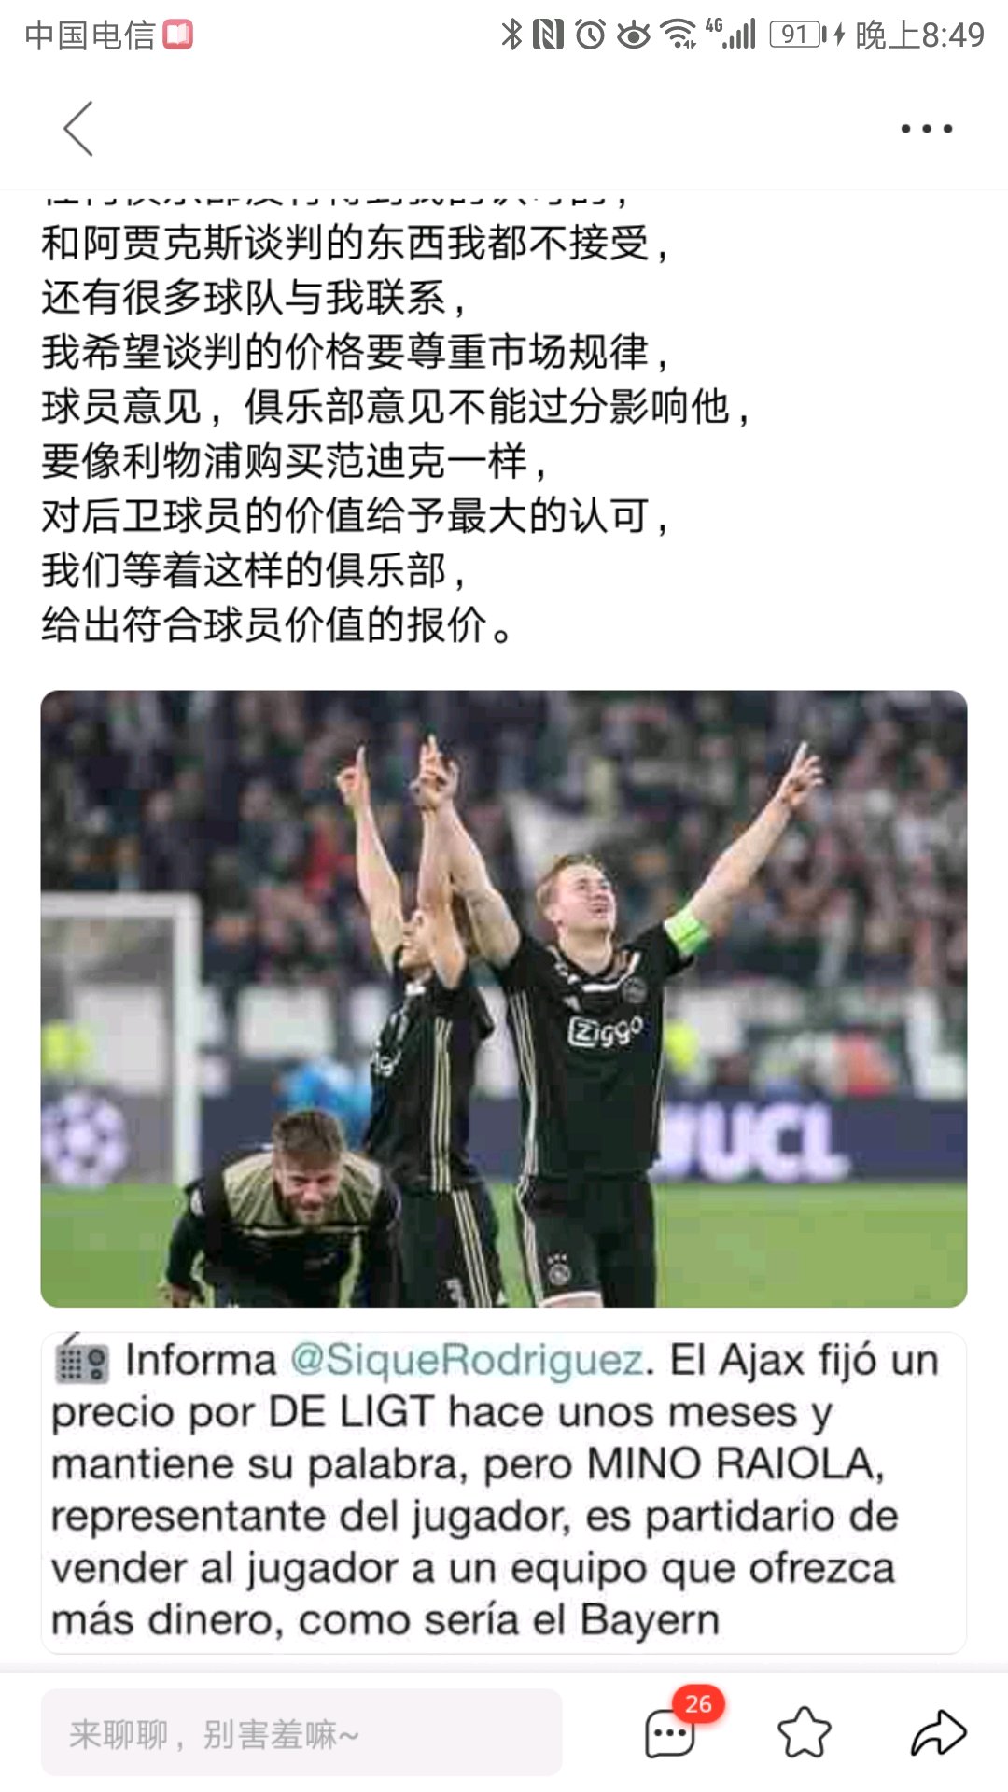Screen dimensions: 1008x1792
Task: Tap the red 26 comment count badge
Action: pyautogui.click(x=698, y=1704)
